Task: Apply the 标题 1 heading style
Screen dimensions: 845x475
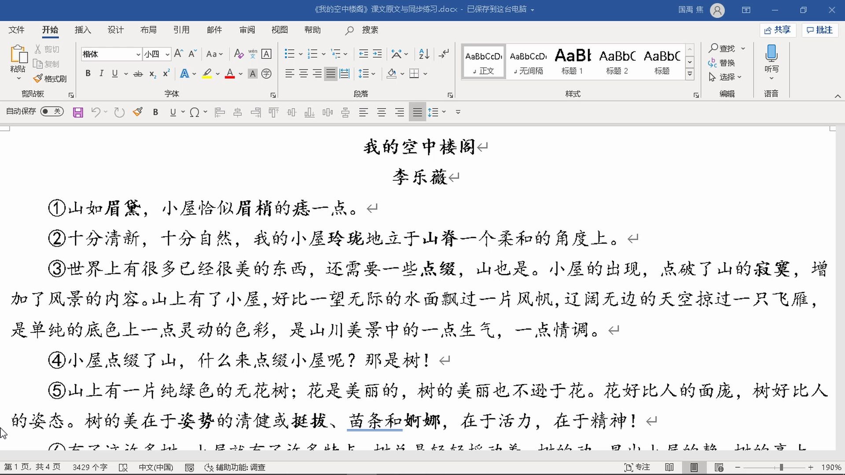Action: [x=572, y=62]
